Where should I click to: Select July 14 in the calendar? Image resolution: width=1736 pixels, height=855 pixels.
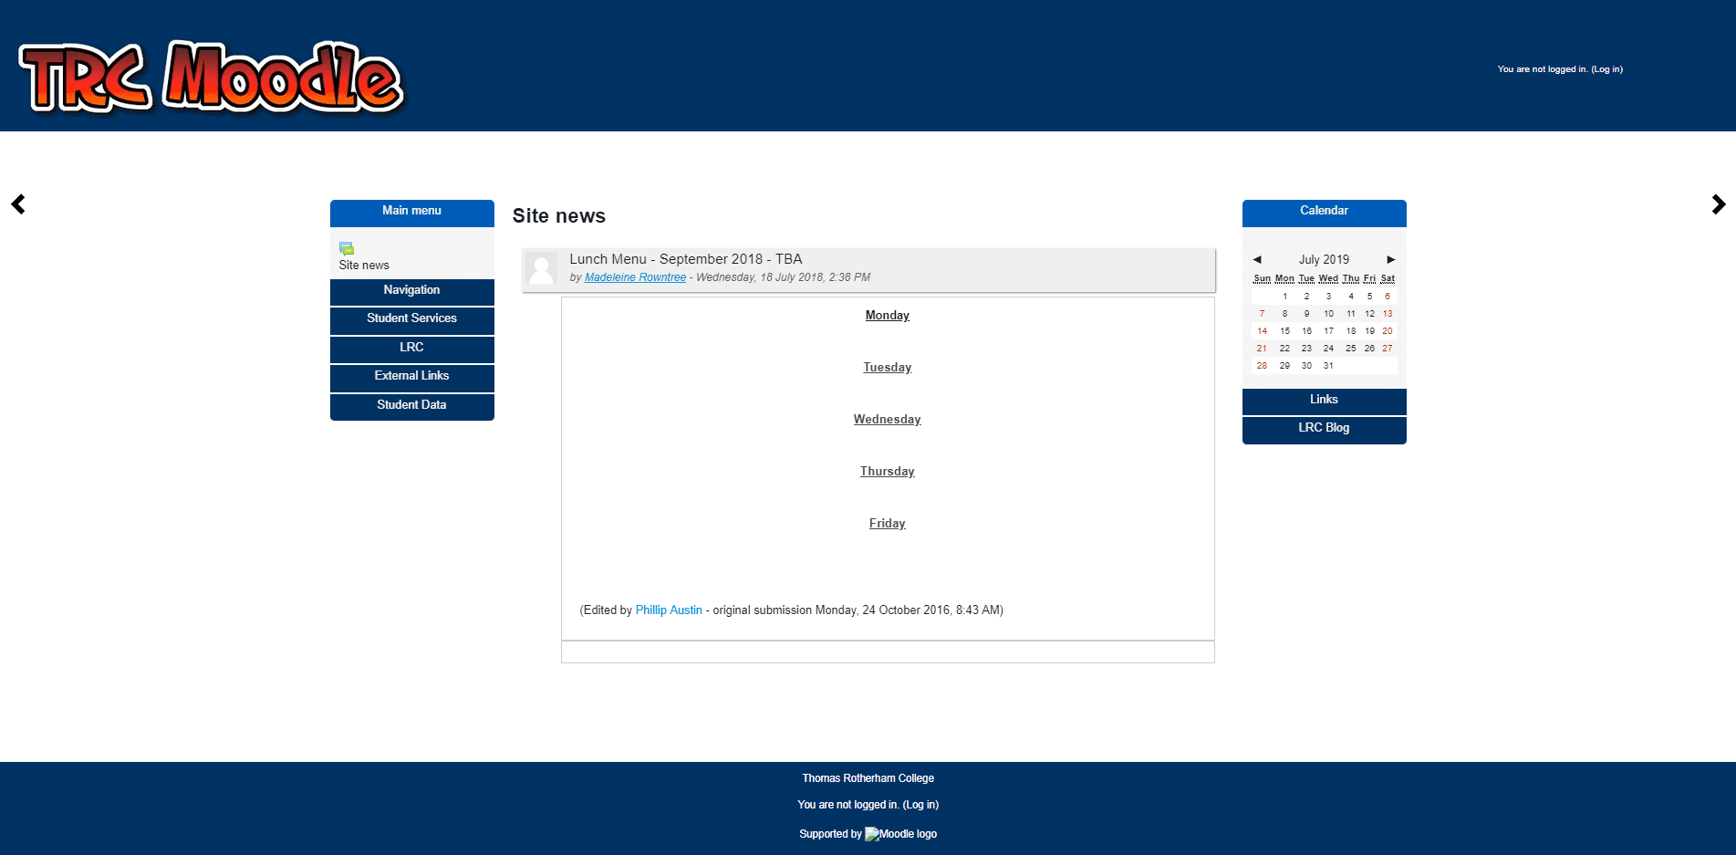click(1263, 331)
